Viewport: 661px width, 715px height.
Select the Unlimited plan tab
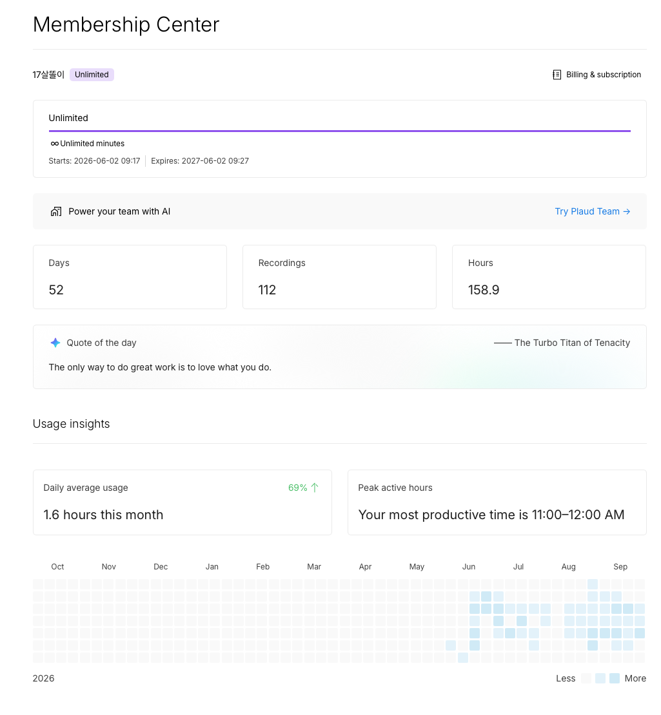(x=68, y=118)
